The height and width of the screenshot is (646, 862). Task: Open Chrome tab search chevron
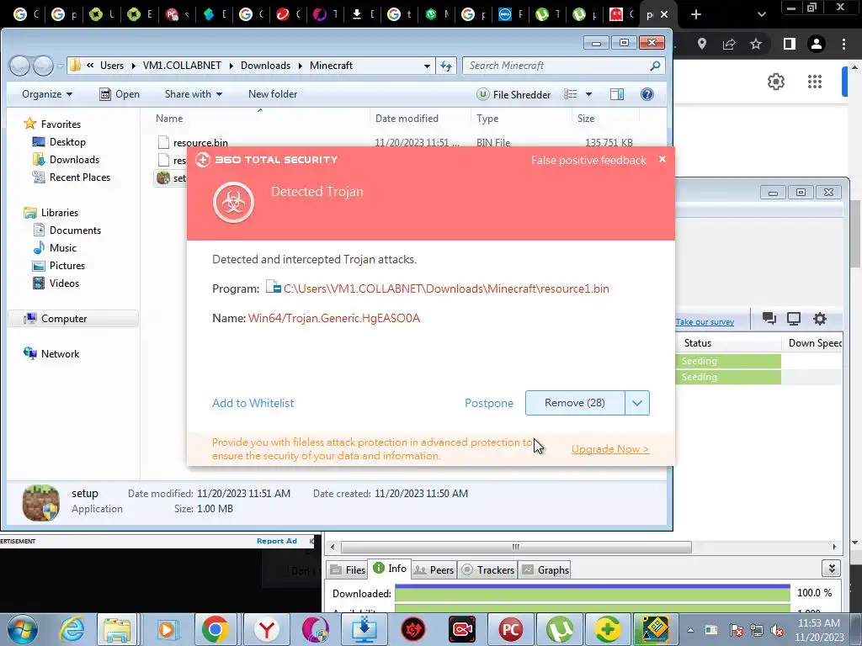click(x=761, y=14)
